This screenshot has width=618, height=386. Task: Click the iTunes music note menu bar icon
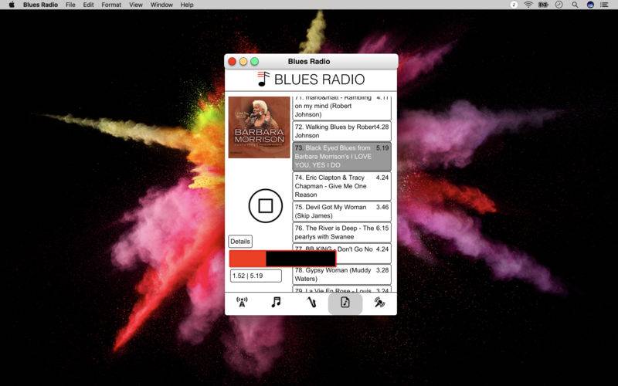click(x=514, y=5)
